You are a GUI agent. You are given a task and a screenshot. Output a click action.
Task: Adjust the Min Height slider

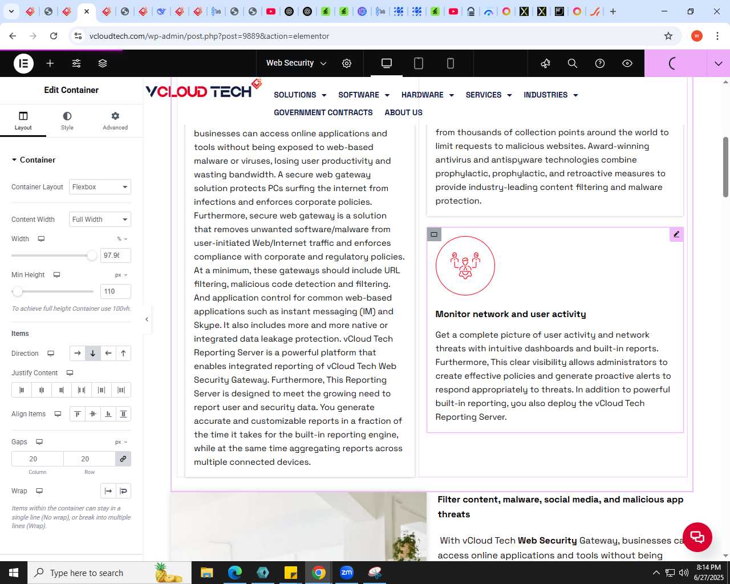pyautogui.click(x=18, y=291)
